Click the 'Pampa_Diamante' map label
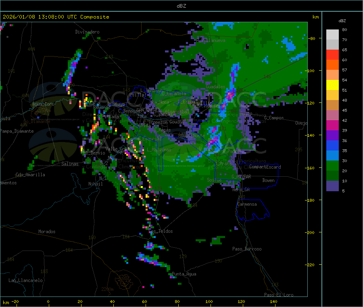Viewport: 363px width, 307px height. click(17, 131)
